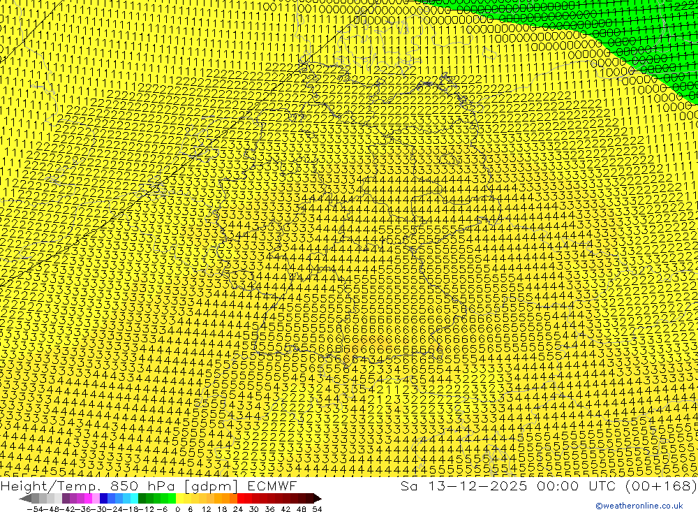Screen dimensions: 698x512
Task: Click the '42' scale label
Action: tap(285, 509)
